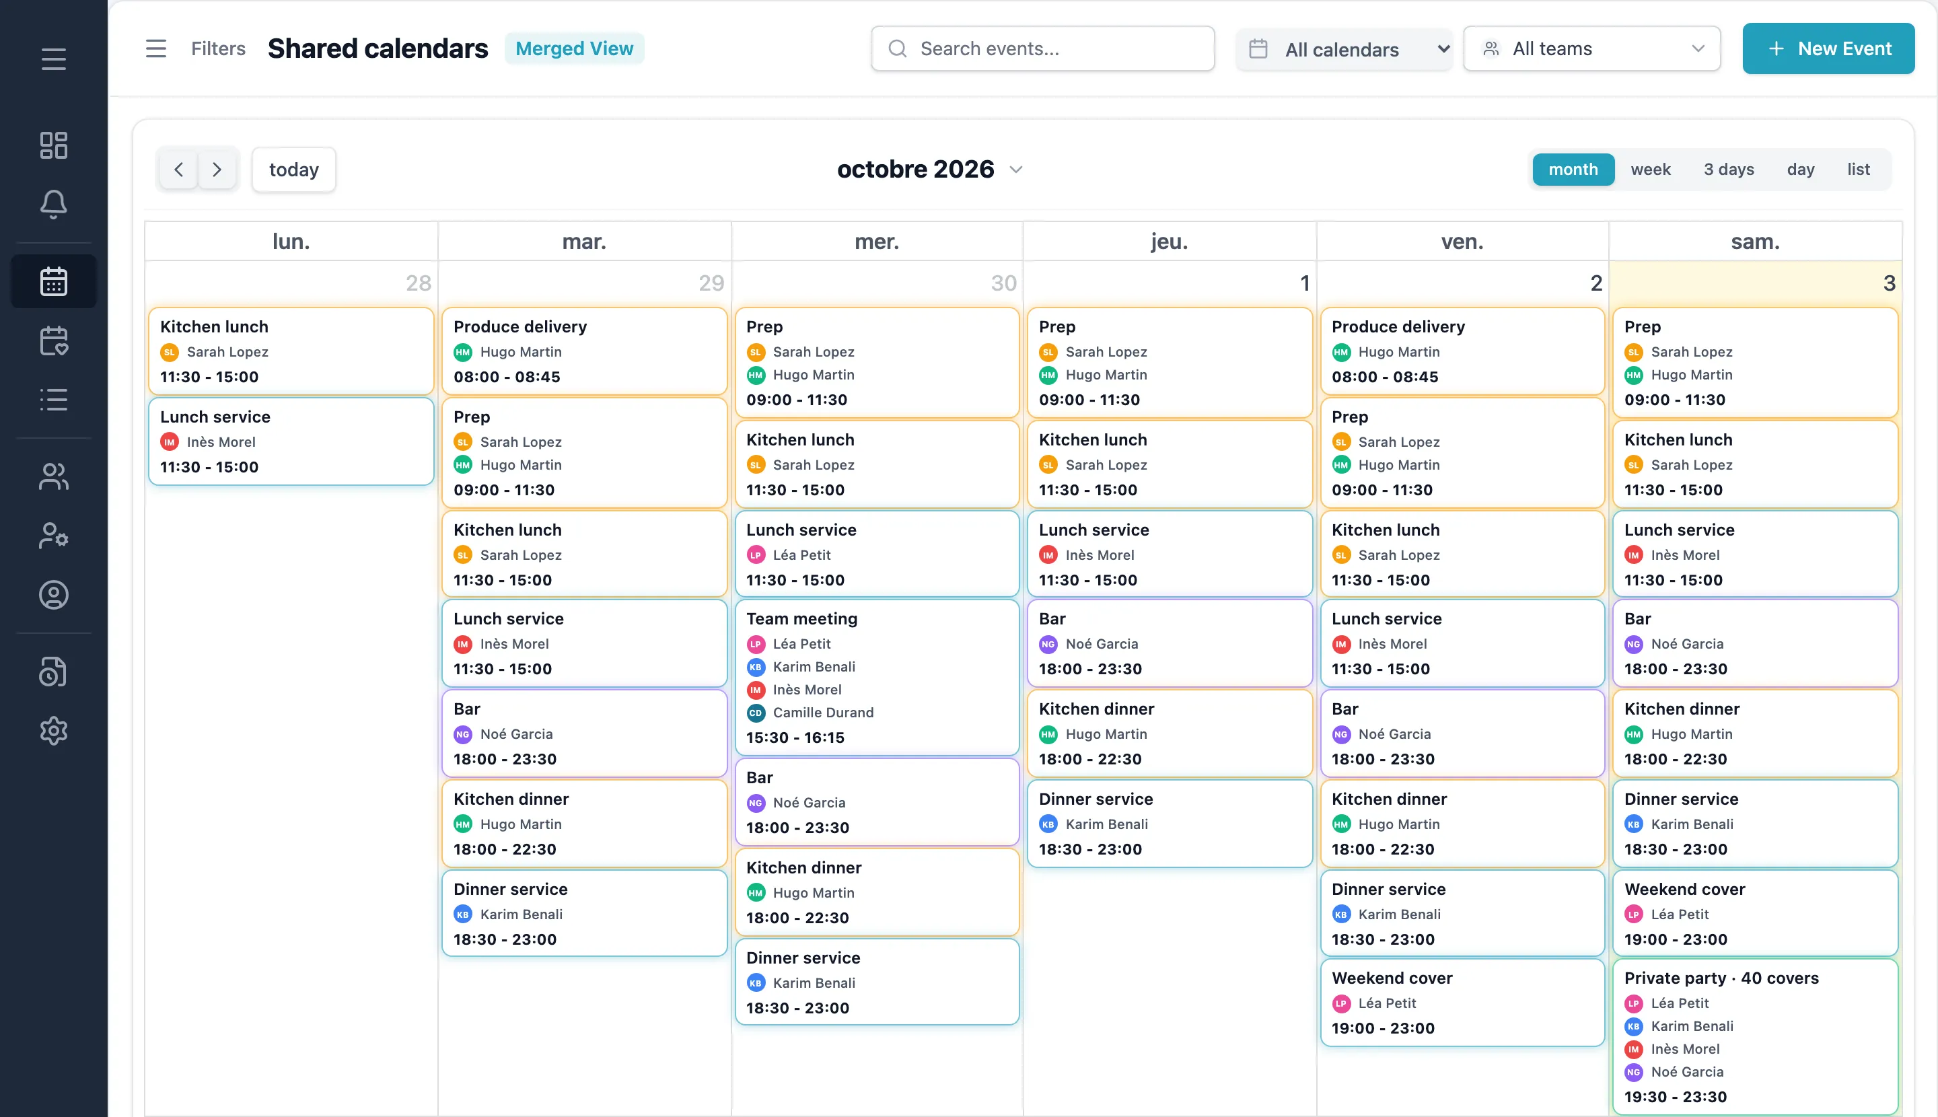
Task: Open the settings gear icon
Action: (54, 730)
